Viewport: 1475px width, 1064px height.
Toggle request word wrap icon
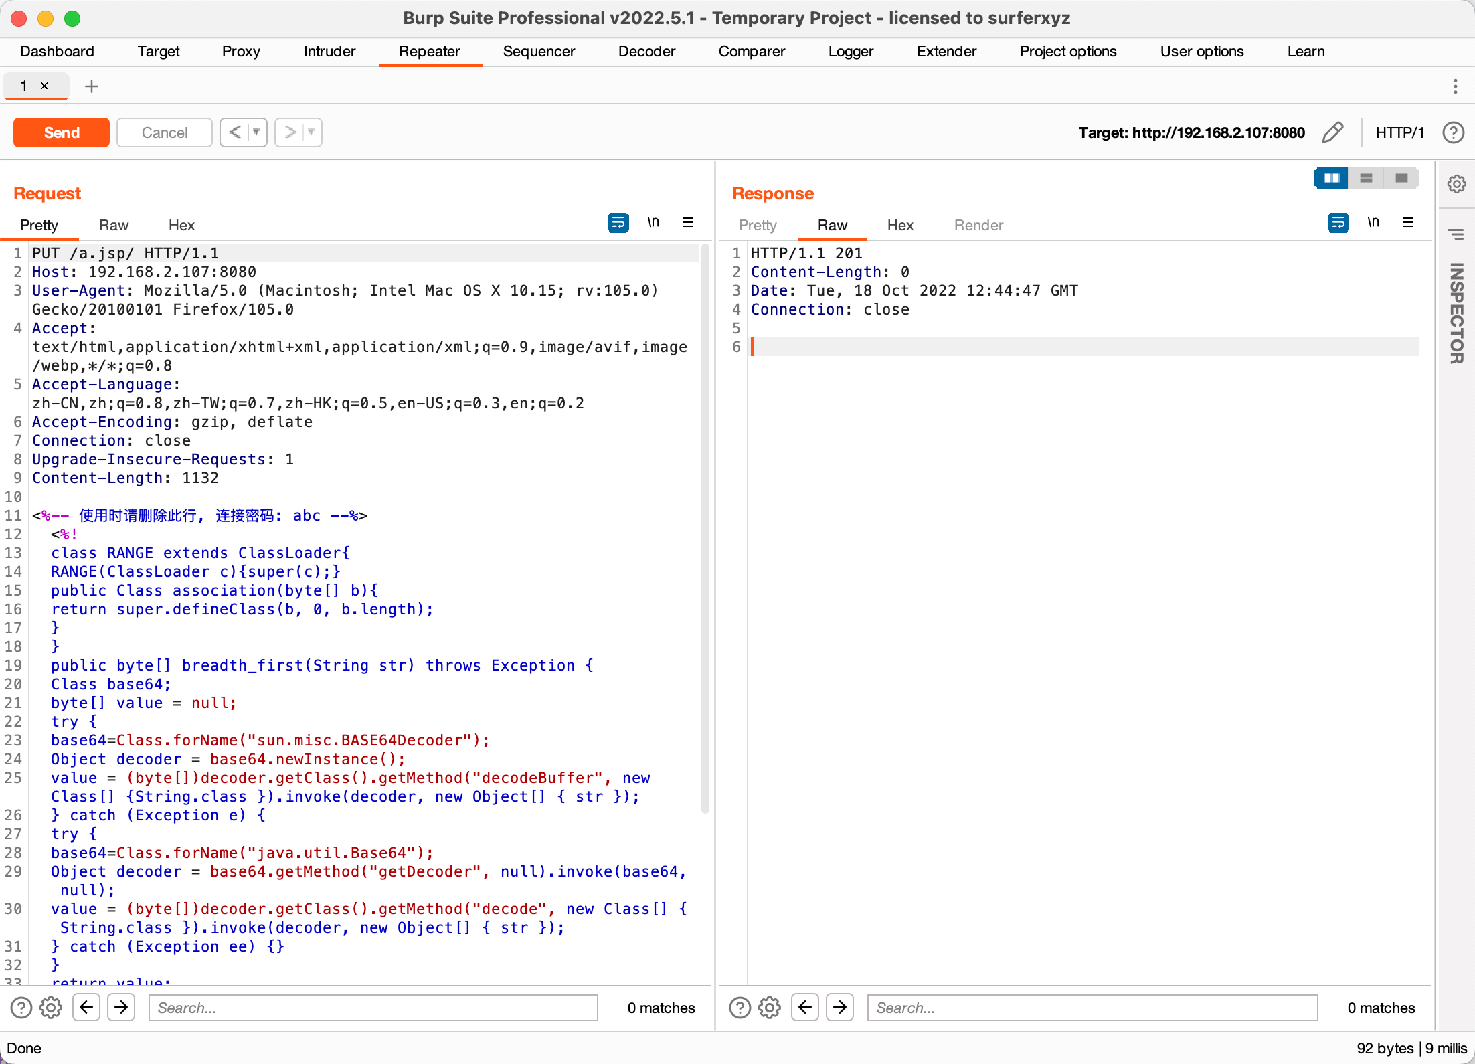point(618,223)
